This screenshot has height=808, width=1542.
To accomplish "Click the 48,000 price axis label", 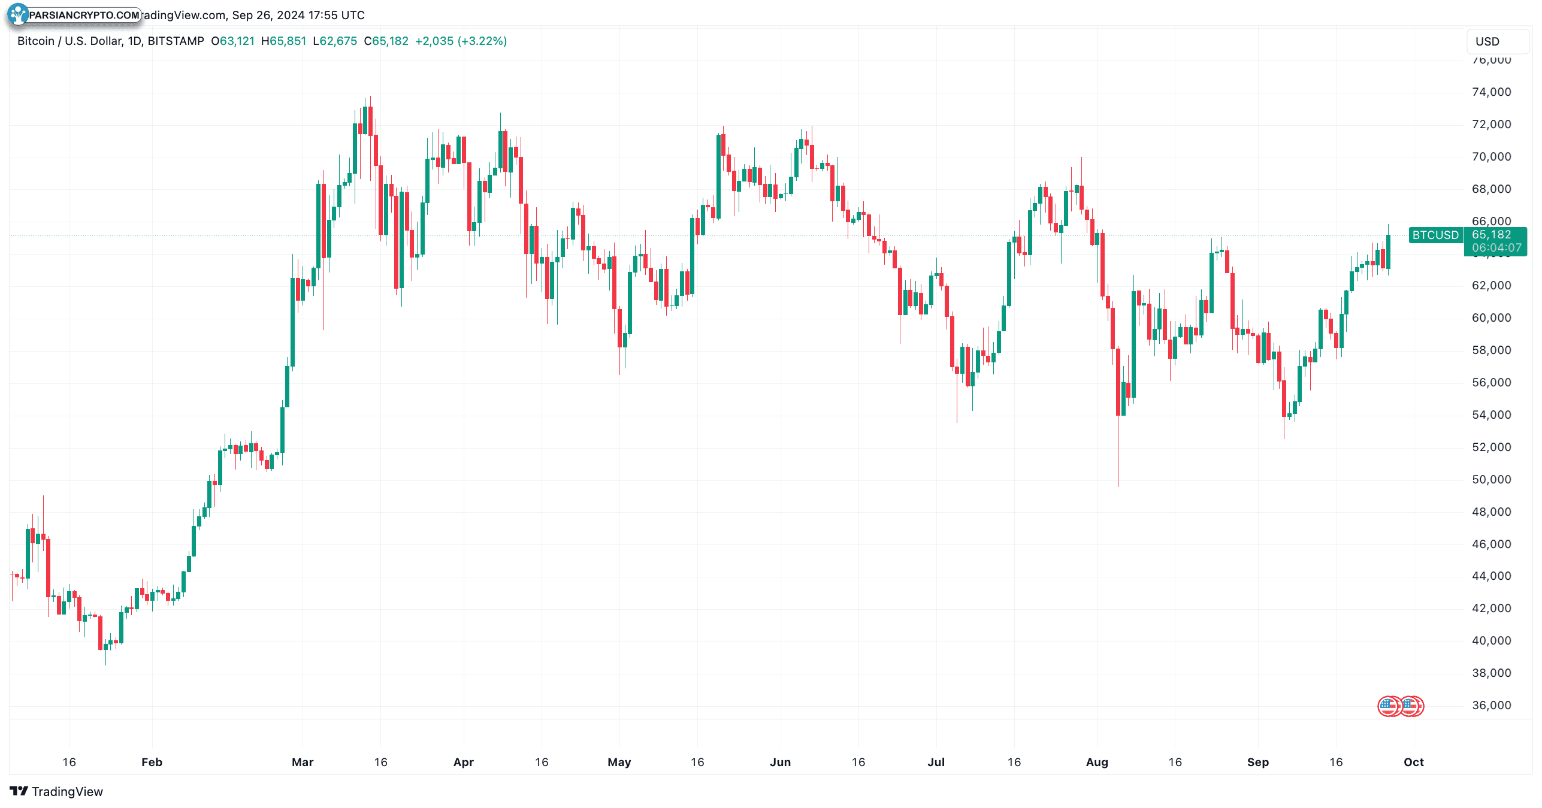I will coord(1491,512).
